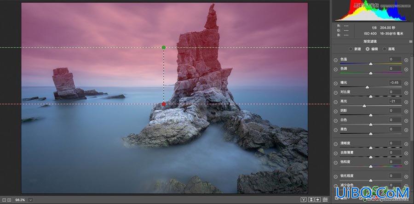Select the 新建 radio option
The width and height of the screenshot is (414, 204).
(351, 49)
